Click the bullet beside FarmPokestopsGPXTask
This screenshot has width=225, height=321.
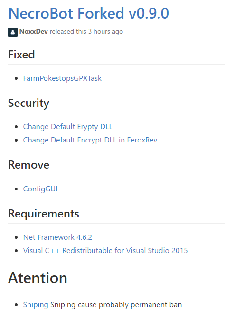point(17,78)
